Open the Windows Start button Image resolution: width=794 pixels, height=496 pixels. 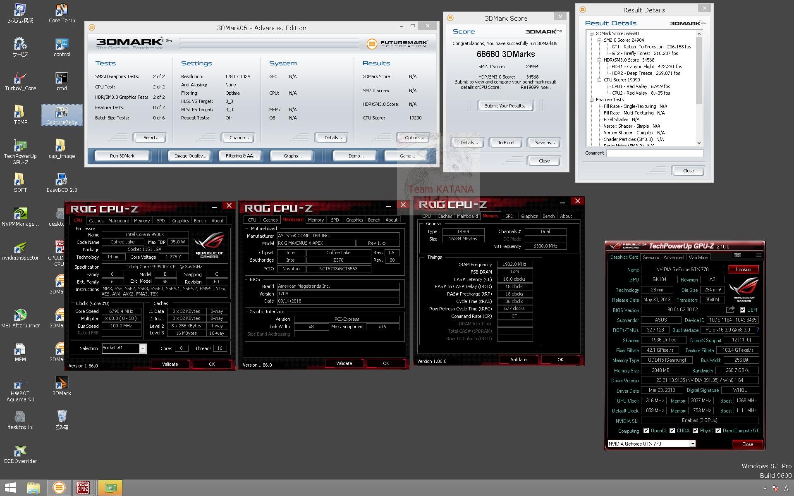(10, 488)
